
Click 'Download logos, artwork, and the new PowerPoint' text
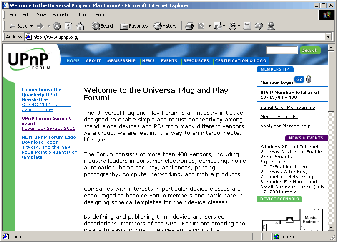click(x=50, y=150)
